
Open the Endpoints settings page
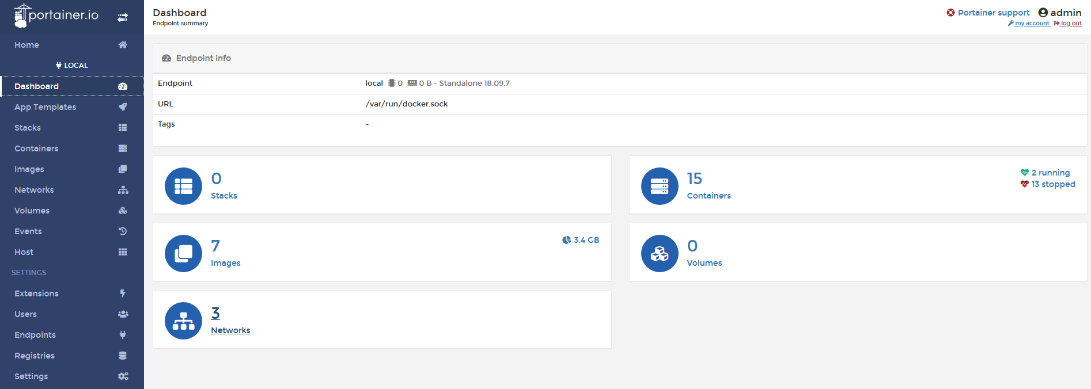(x=72, y=335)
